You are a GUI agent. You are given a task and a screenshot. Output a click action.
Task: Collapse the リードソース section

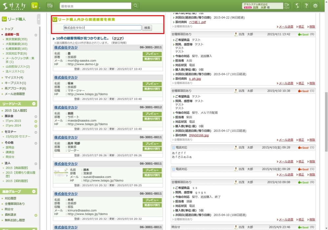(x=34, y=104)
